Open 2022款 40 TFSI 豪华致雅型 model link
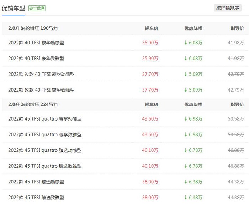 [x=36, y=59]
